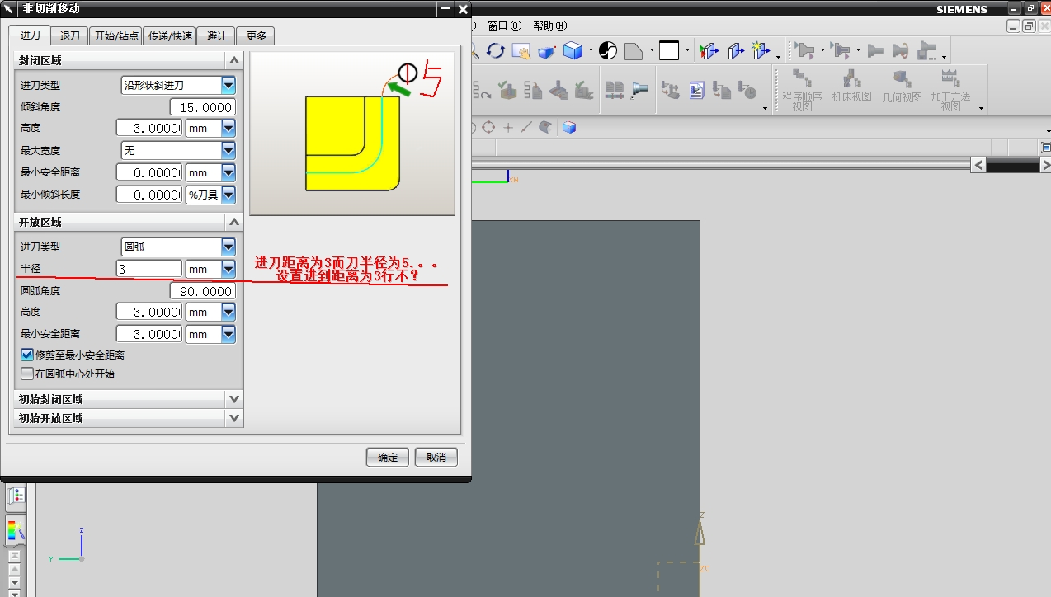
Task: Click the 取消 button
Action: (436, 457)
